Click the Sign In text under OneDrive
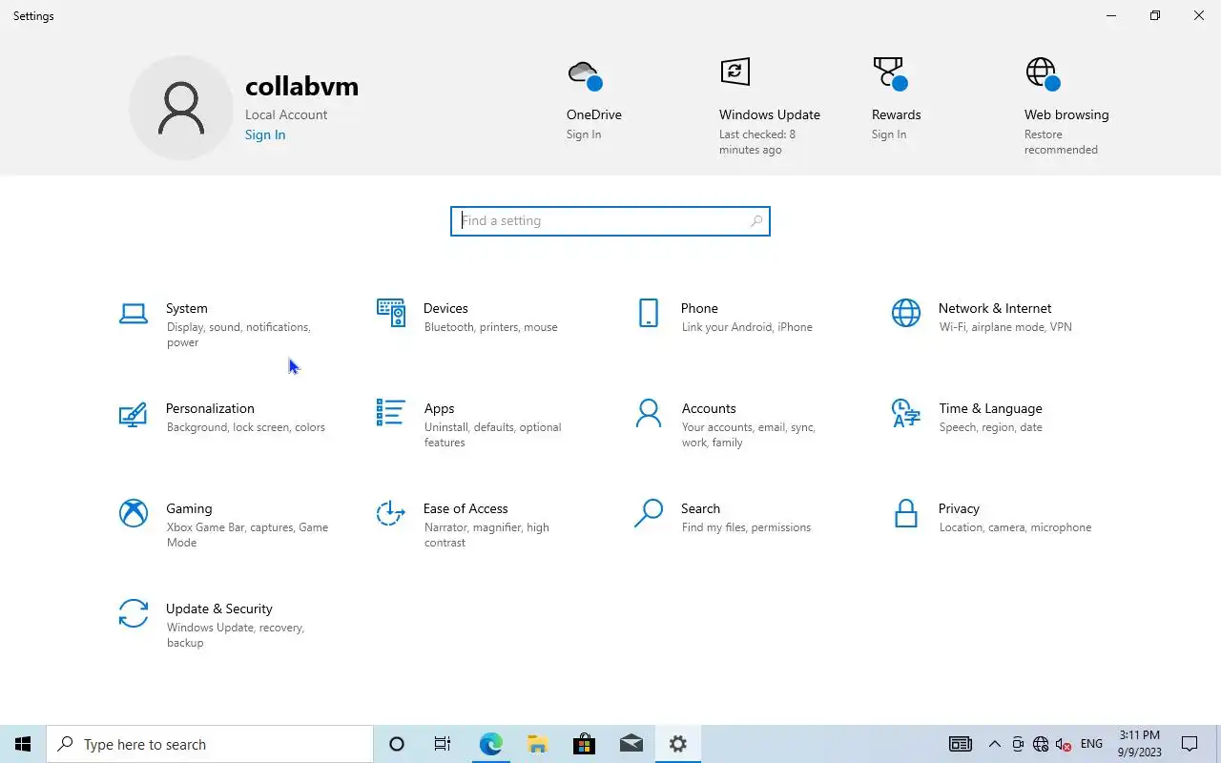 pyautogui.click(x=584, y=134)
